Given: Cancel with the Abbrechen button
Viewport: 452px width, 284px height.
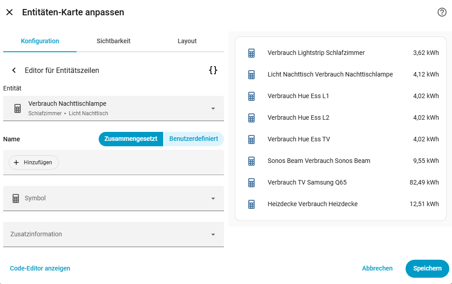Looking at the screenshot, I should [377, 268].
